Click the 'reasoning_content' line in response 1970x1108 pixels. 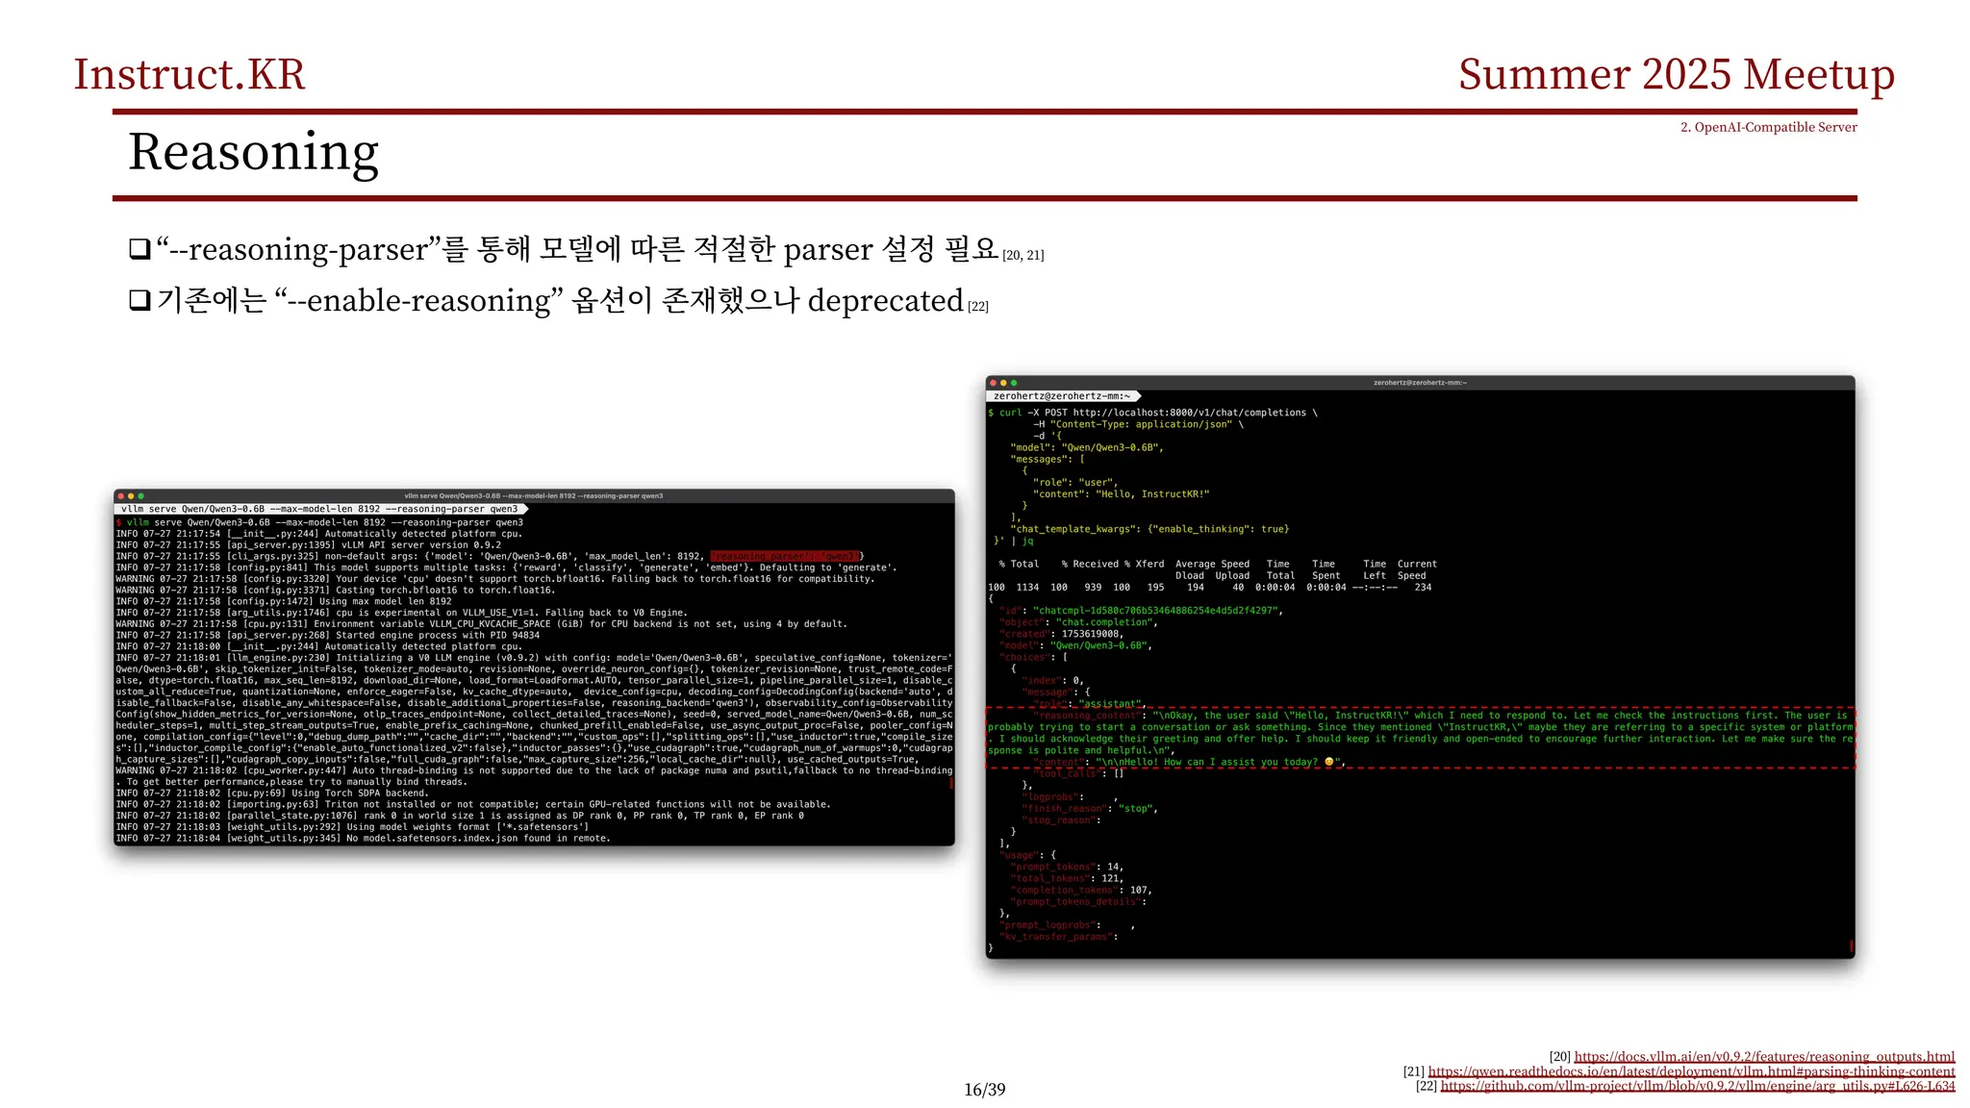(x=1420, y=733)
